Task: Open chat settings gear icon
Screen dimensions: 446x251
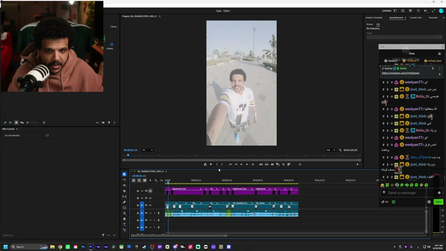Action: pos(429,202)
